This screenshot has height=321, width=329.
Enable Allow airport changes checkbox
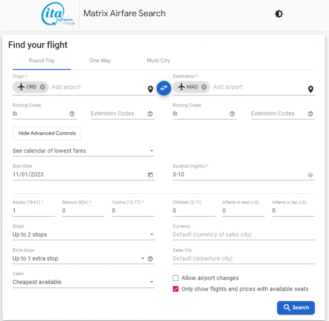[176, 278]
